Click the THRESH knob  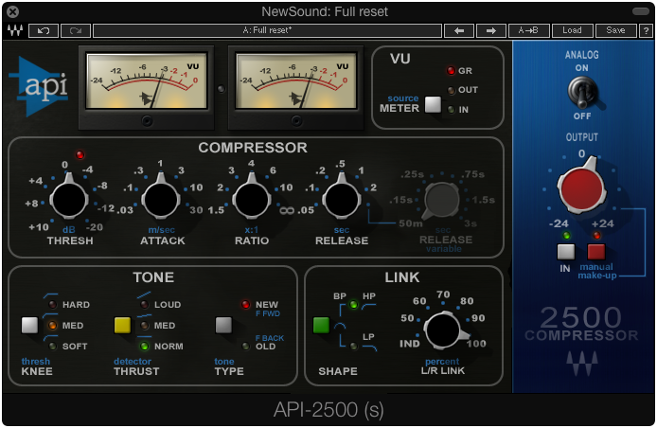[69, 199]
